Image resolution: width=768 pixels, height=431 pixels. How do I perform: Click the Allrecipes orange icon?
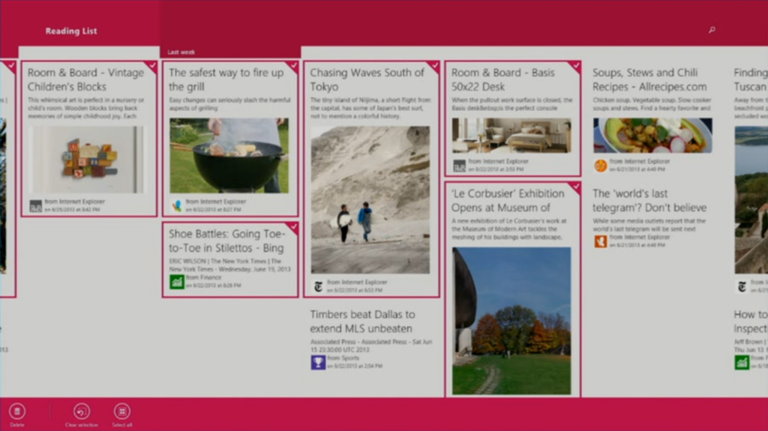pyautogui.click(x=601, y=166)
